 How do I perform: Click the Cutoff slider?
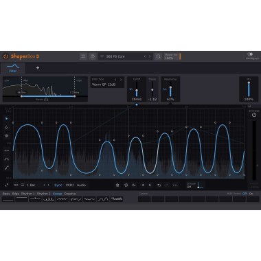pos(137,89)
